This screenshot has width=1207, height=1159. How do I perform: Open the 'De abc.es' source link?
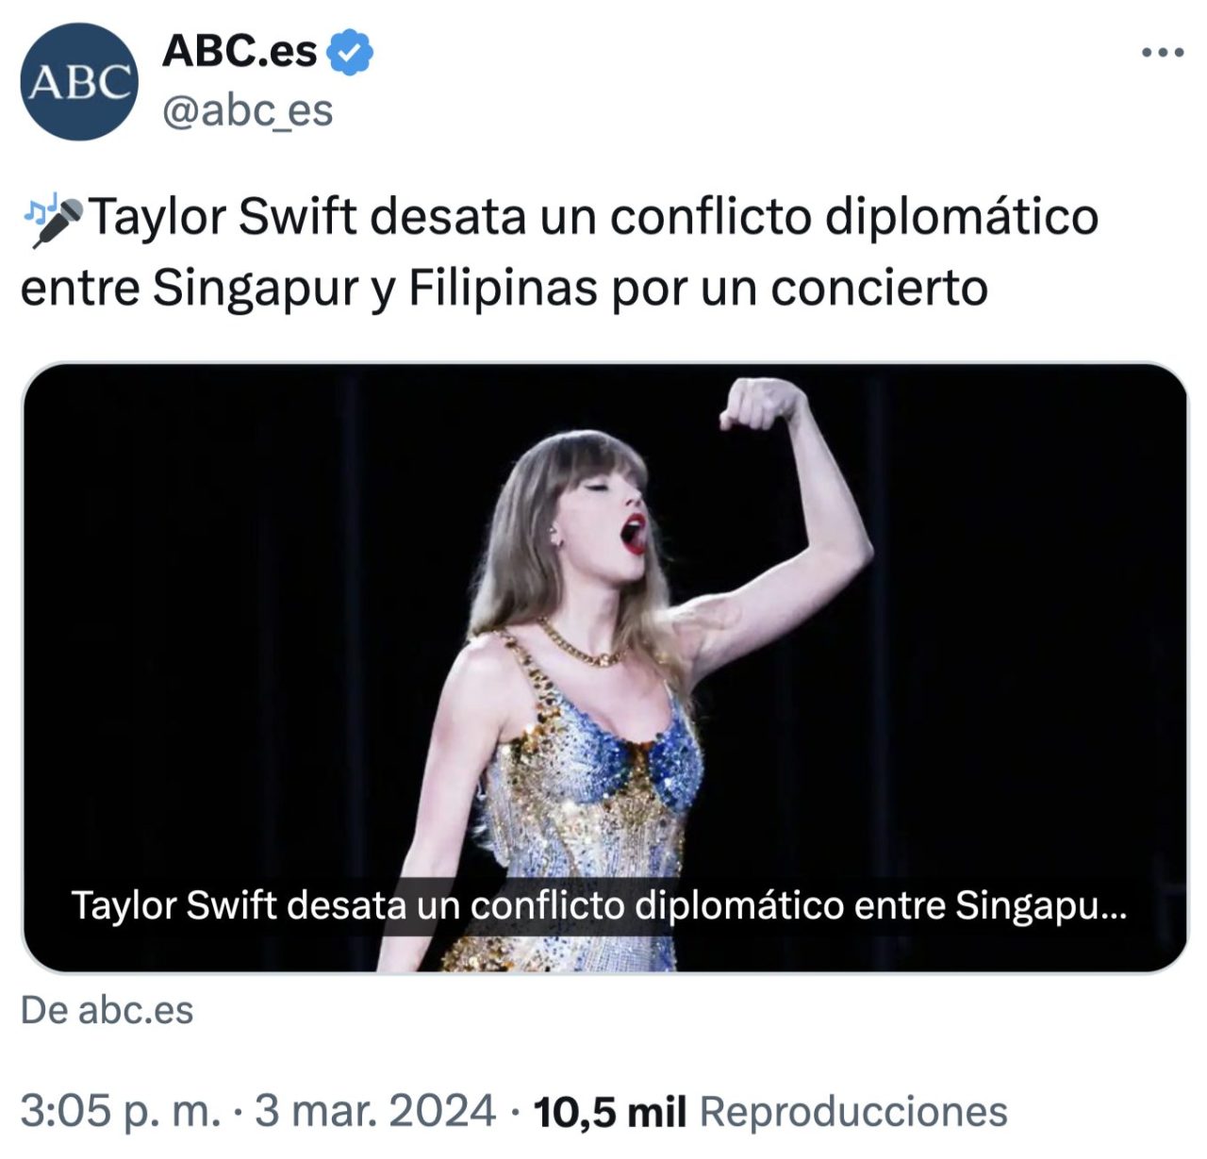click(x=107, y=1010)
